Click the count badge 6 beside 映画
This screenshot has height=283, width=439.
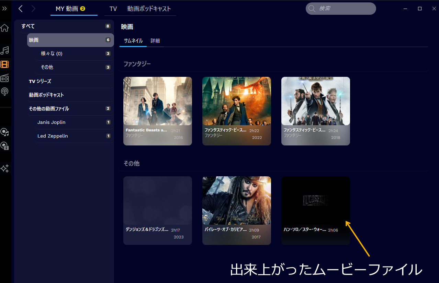[x=108, y=40]
